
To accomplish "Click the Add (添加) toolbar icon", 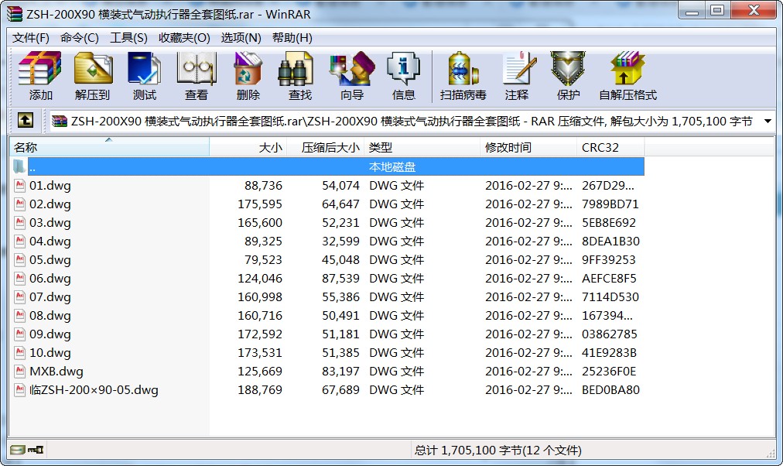I will point(40,76).
